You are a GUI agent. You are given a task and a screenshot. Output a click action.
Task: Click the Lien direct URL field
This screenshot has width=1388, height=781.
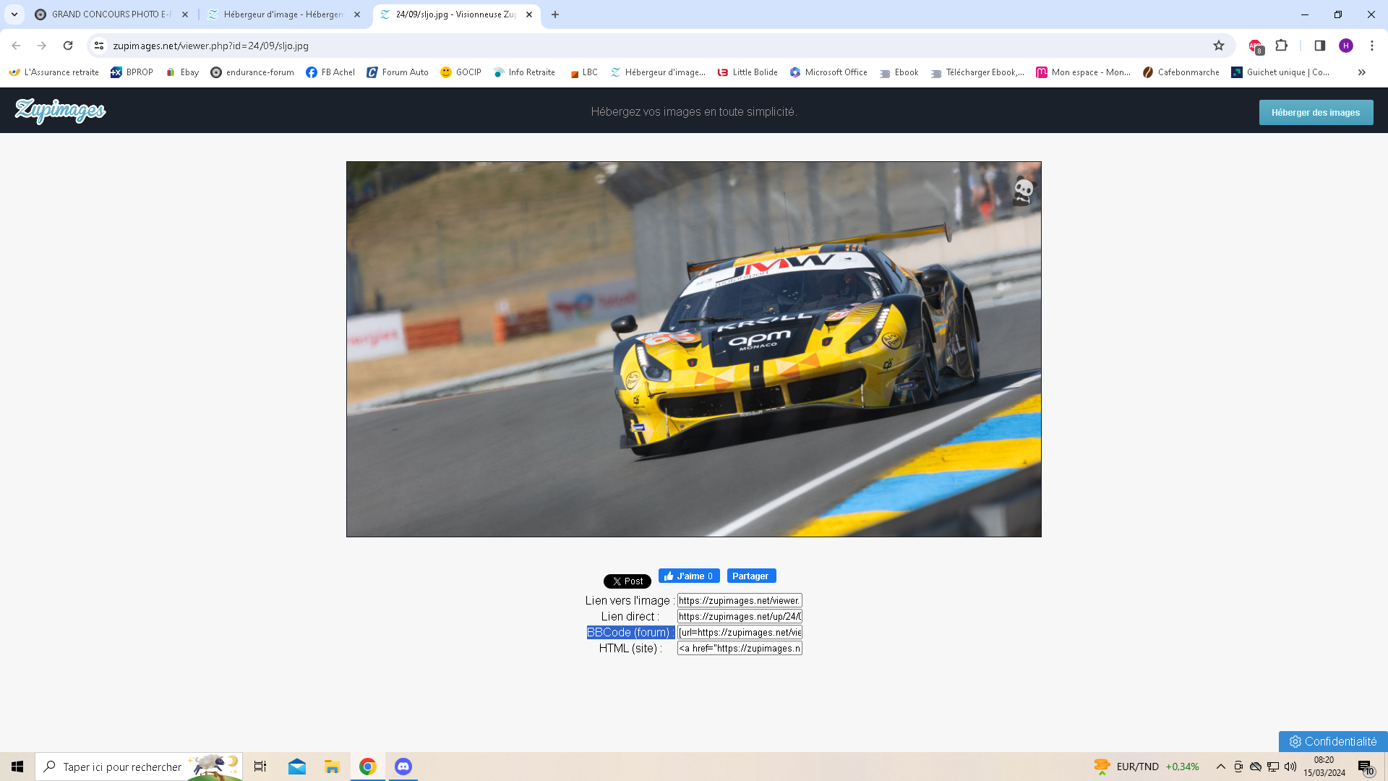pyautogui.click(x=739, y=616)
